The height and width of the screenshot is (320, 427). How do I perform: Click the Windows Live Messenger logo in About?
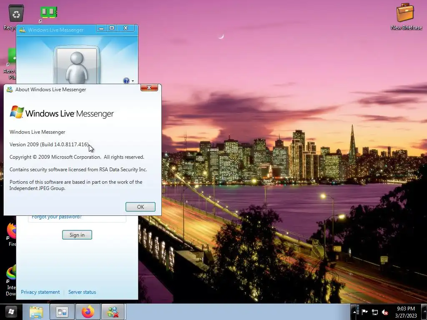62,112
